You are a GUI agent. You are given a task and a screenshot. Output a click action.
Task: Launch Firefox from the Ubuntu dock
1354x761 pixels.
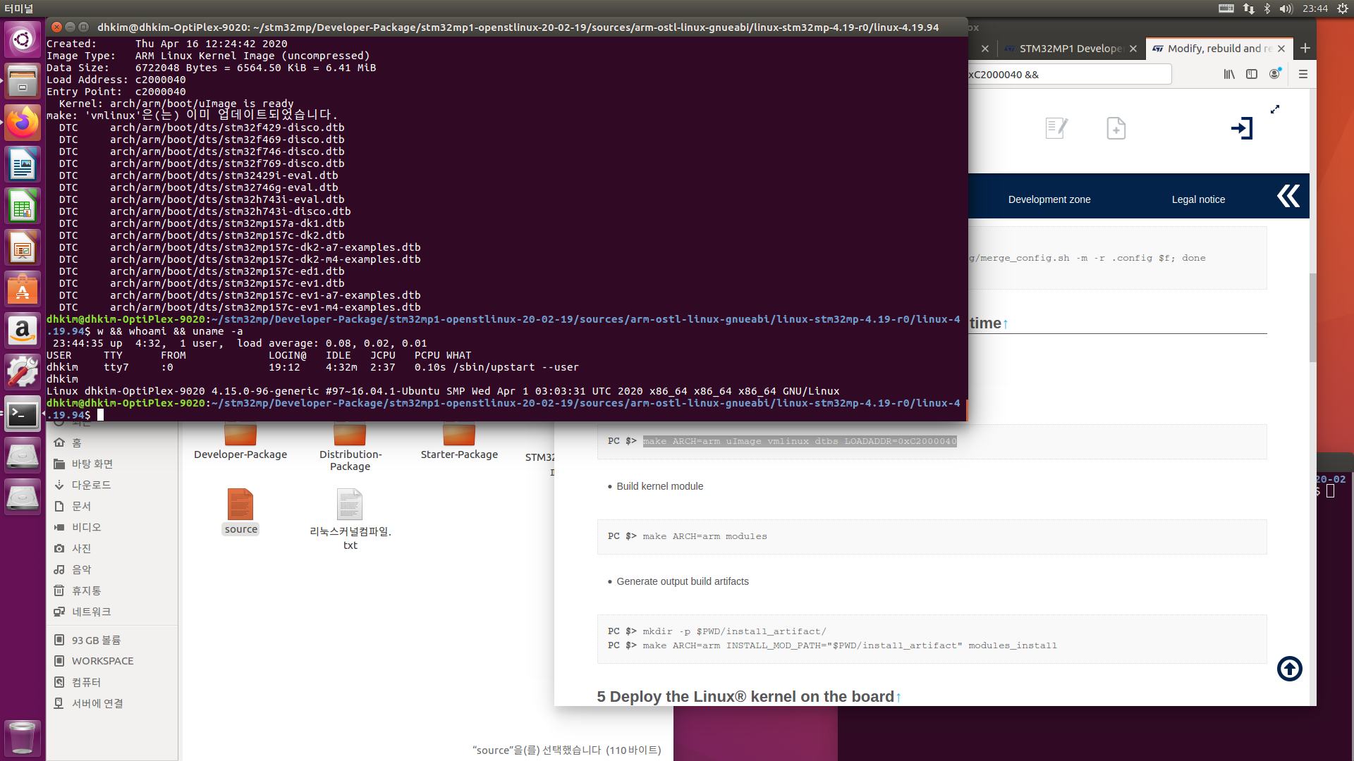(23, 123)
